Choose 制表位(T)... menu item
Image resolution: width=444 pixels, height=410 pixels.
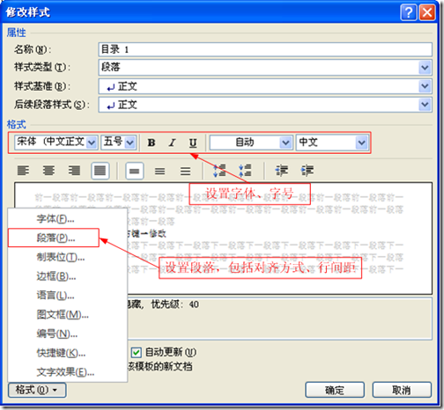(x=68, y=257)
